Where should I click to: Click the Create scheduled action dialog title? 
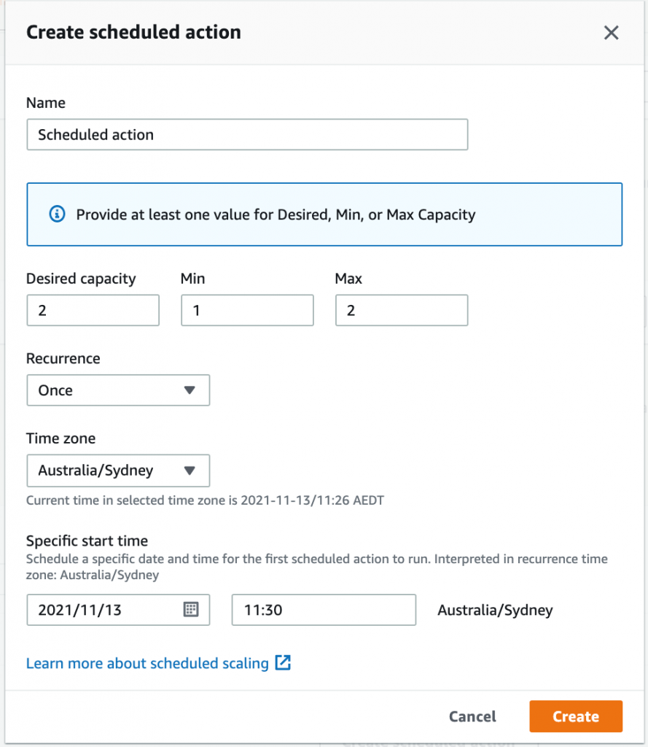coord(133,32)
